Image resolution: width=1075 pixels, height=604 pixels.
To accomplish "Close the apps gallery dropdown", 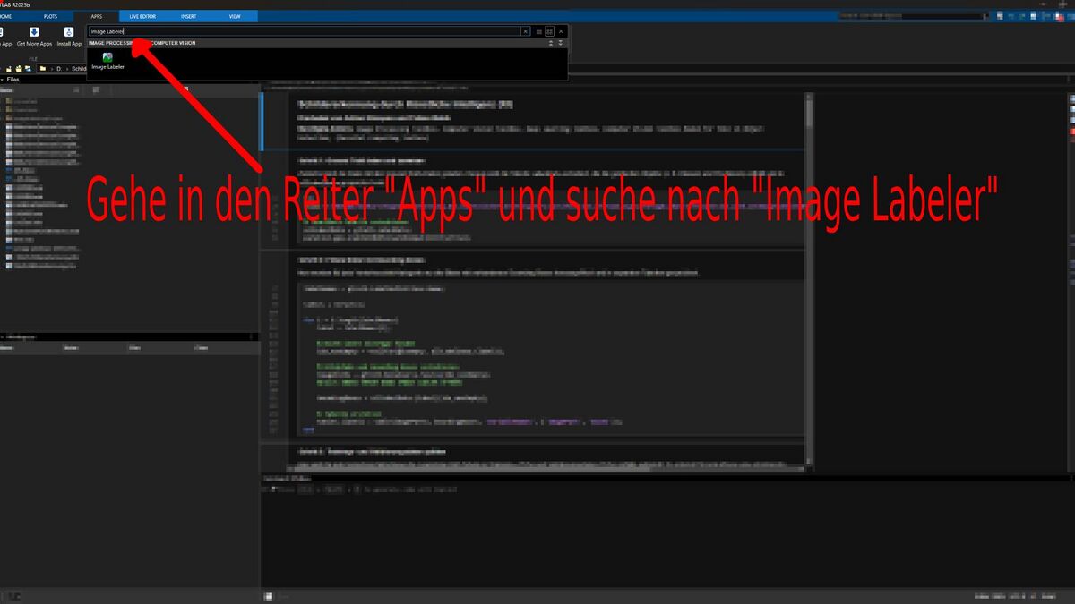I will tap(561, 31).
